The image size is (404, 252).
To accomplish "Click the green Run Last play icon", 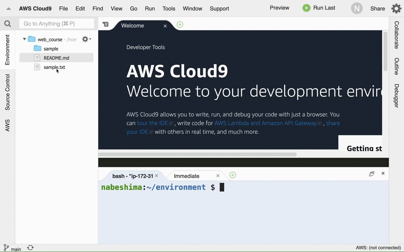I will pos(306,8).
